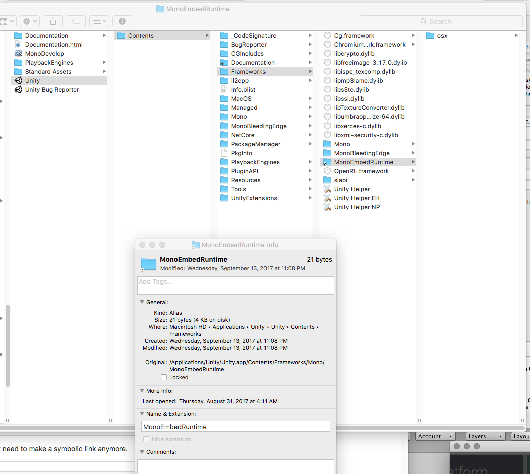This screenshot has width=530, height=474.
Task: Open the Action gear menu in toolbar
Action: click(x=30, y=21)
